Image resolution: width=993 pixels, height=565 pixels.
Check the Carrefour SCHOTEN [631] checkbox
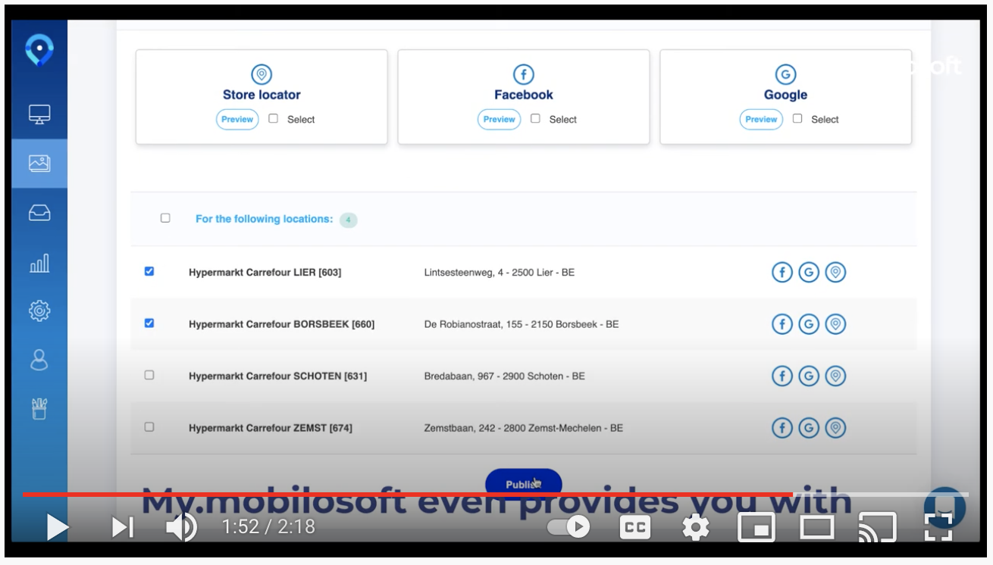click(149, 375)
